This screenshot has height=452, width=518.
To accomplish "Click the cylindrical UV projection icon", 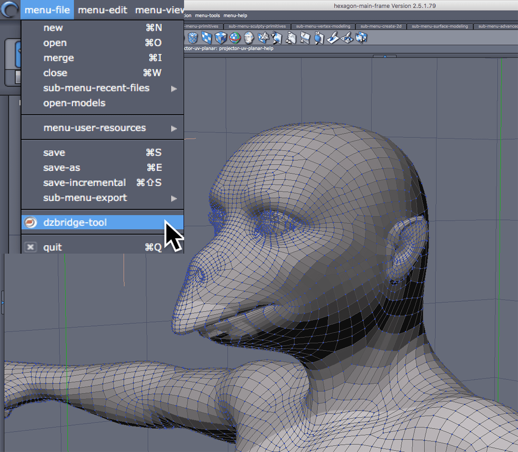I will coord(193,38).
